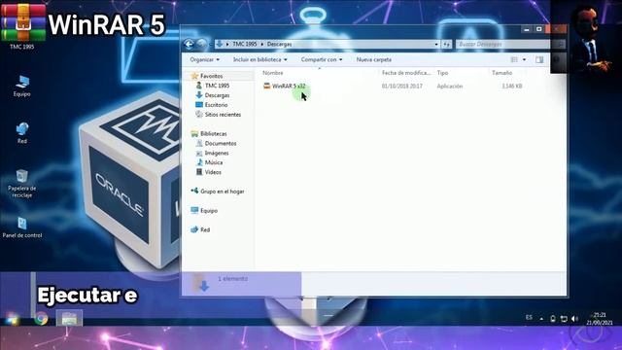Open Documentos library
Image resolution: width=622 pixels, height=350 pixels.
pyautogui.click(x=221, y=143)
